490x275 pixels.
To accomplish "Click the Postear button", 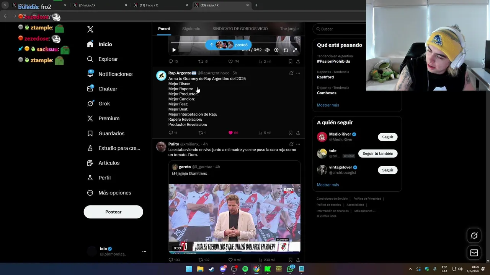I will coord(113,212).
